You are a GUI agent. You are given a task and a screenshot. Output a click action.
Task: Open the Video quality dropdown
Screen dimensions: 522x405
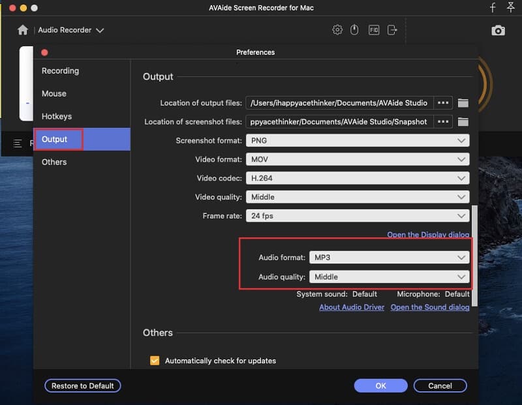pos(358,197)
